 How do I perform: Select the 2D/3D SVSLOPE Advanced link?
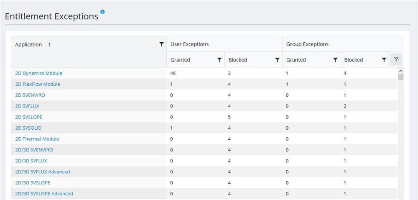tap(44, 194)
